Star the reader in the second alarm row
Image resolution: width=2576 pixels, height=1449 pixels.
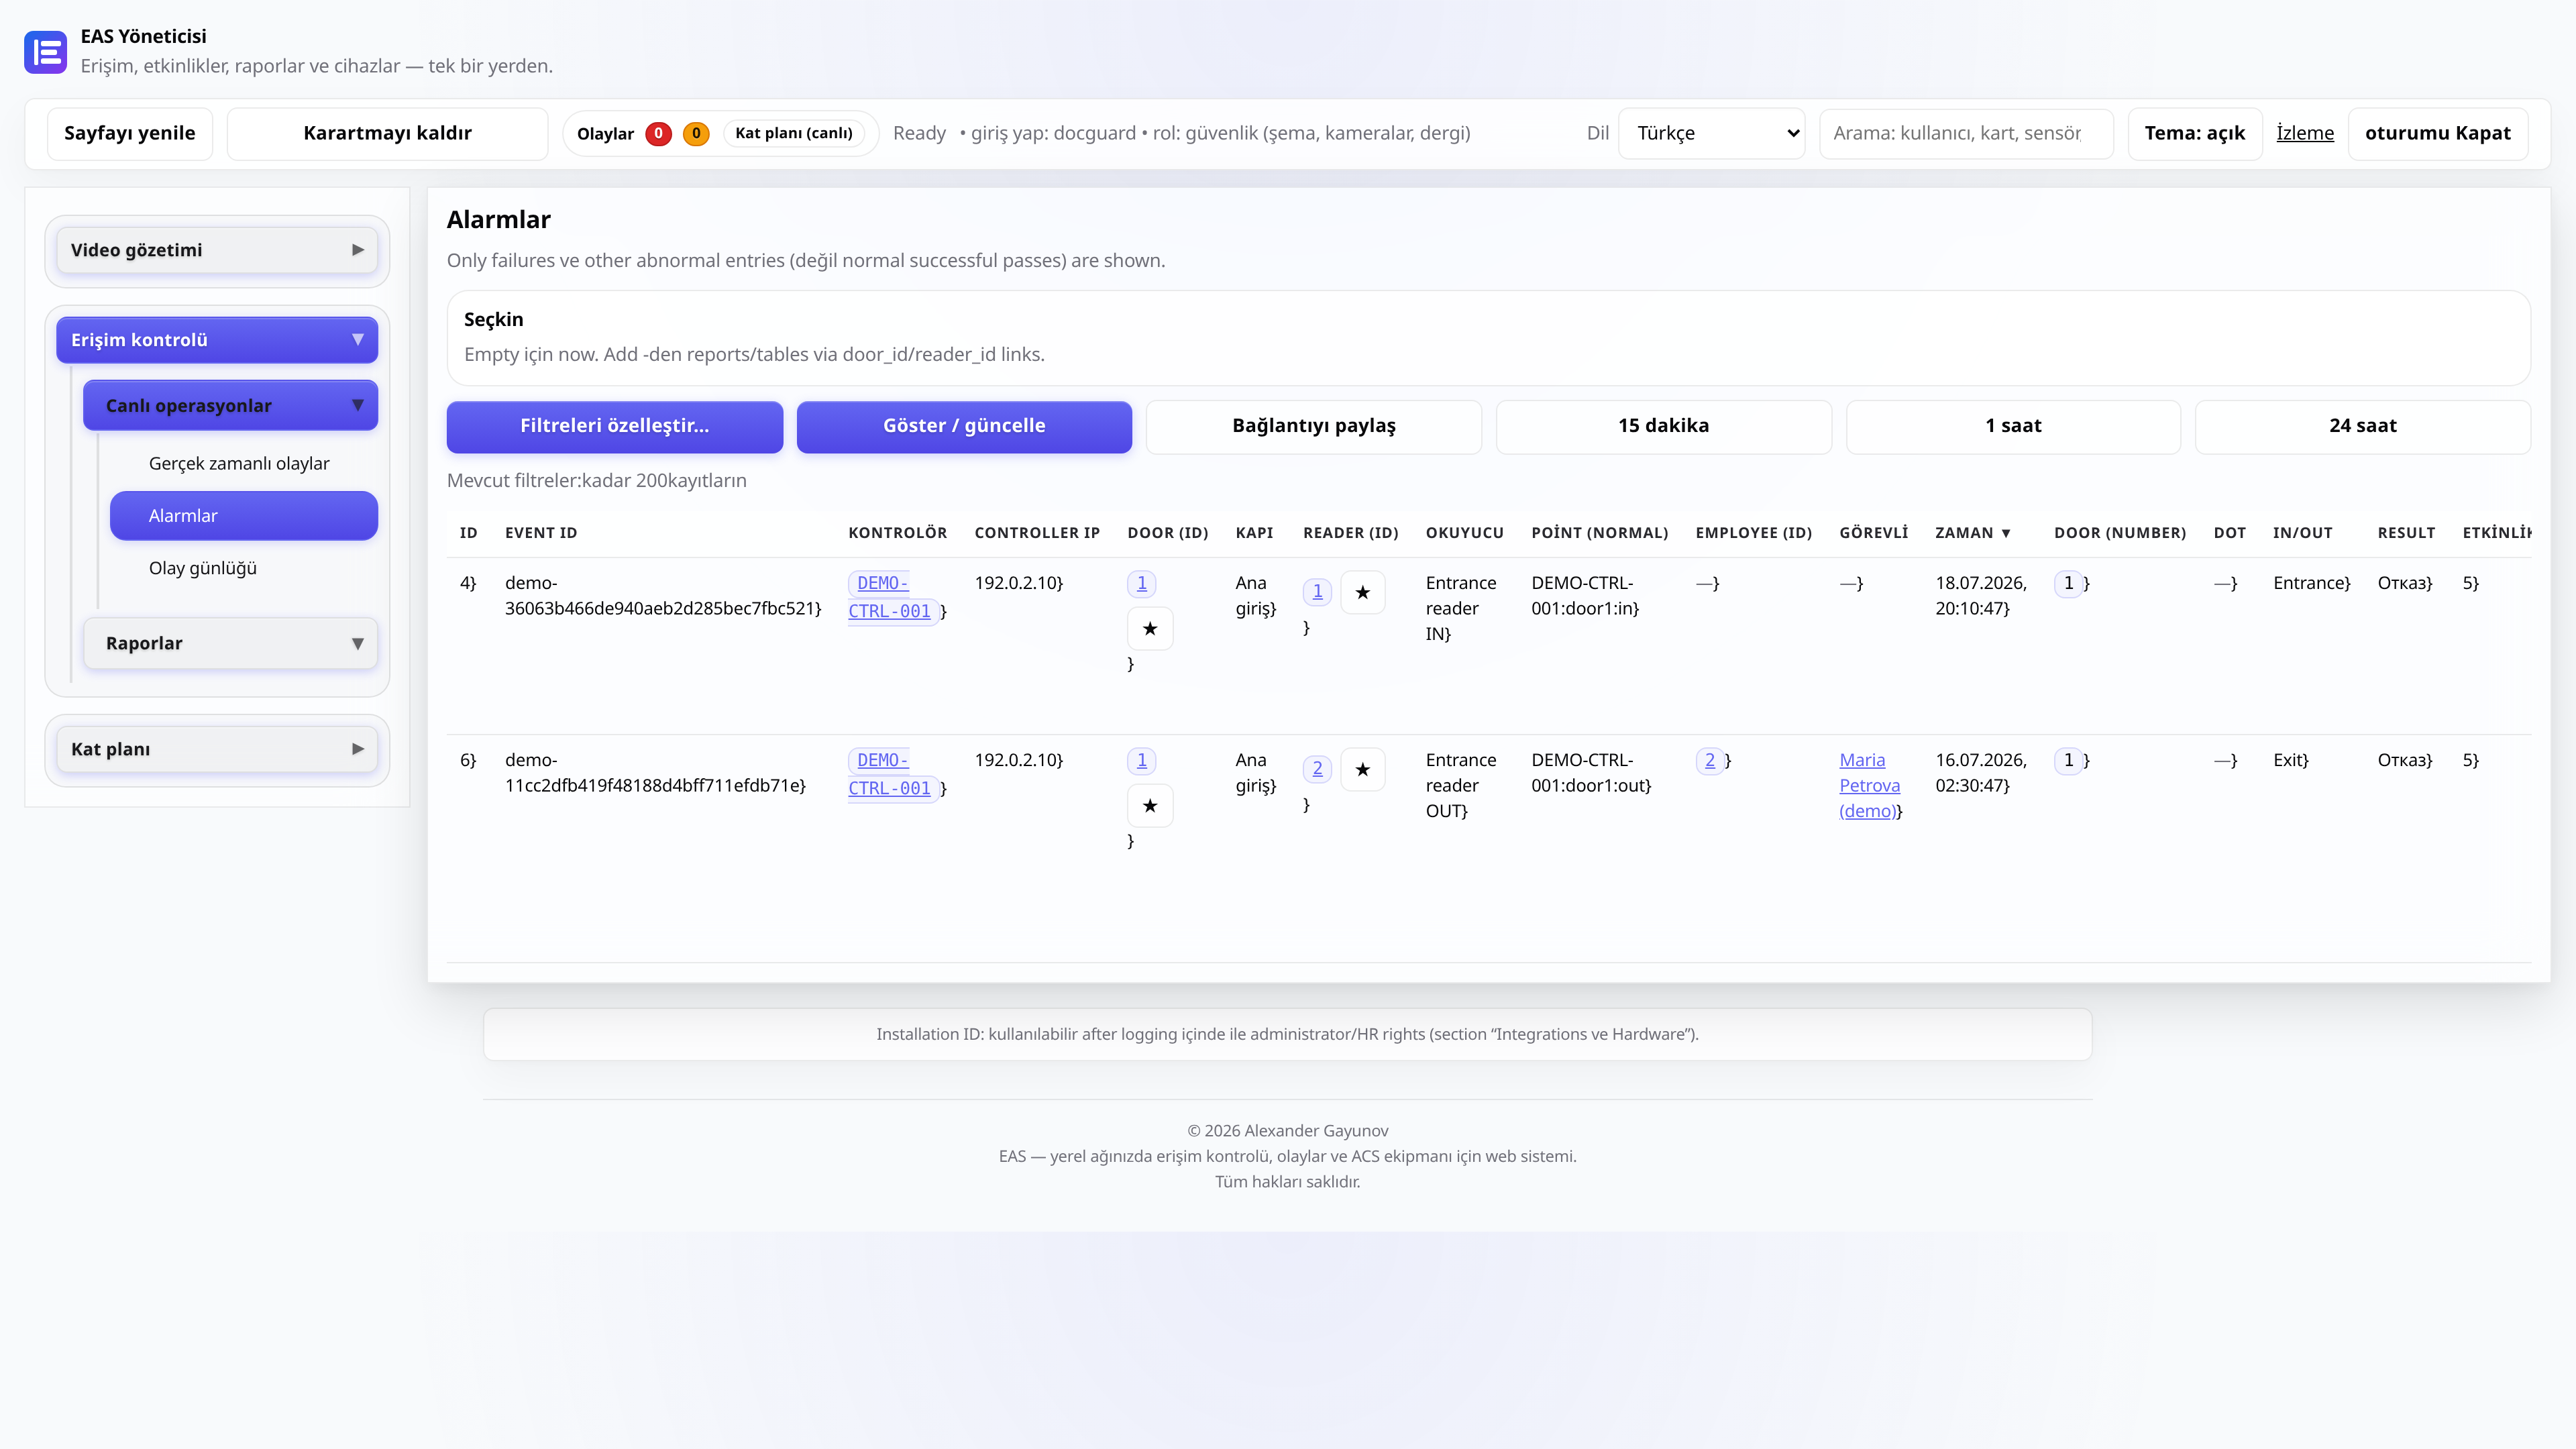(1362, 769)
